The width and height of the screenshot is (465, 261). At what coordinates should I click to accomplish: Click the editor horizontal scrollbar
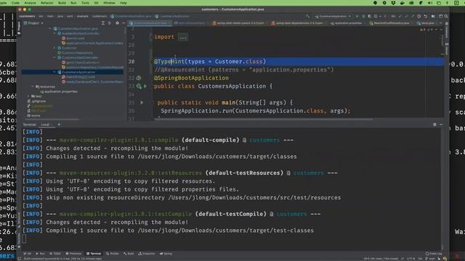(x=263, y=120)
